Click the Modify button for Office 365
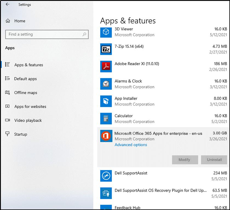The width and height of the screenshot is (230, 210). tap(185, 160)
